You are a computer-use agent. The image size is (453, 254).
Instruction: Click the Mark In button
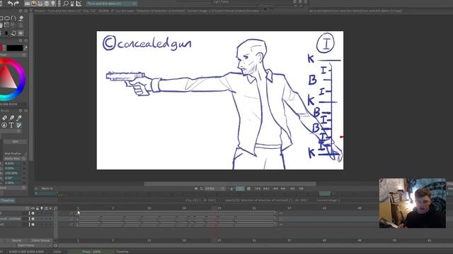[x=47, y=188]
